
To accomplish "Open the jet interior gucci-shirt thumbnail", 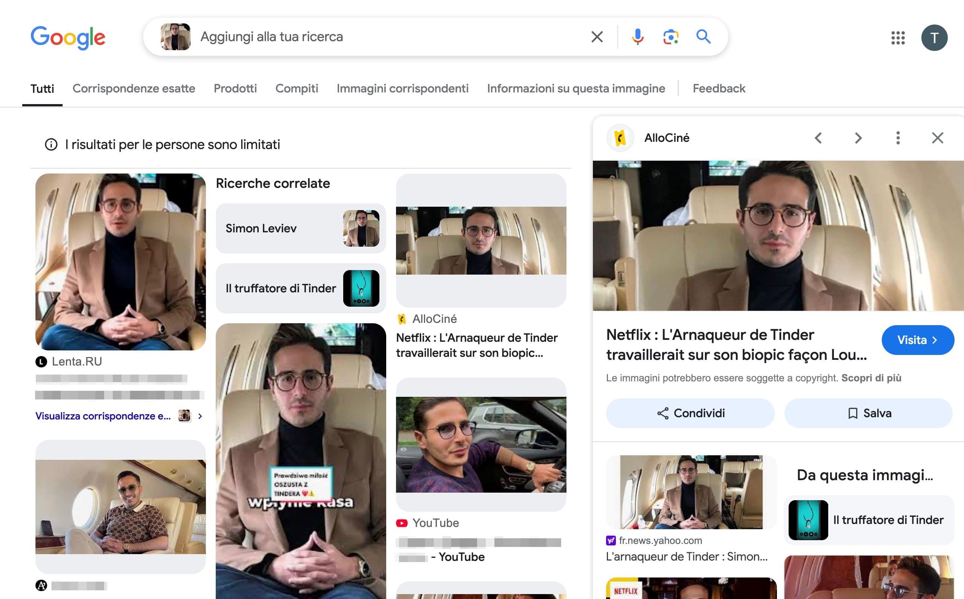I will click(120, 507).
